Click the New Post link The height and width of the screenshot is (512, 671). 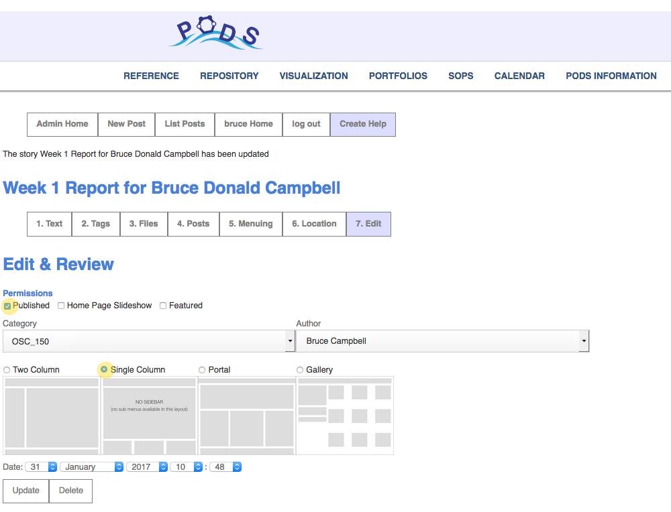pos(126,124)
